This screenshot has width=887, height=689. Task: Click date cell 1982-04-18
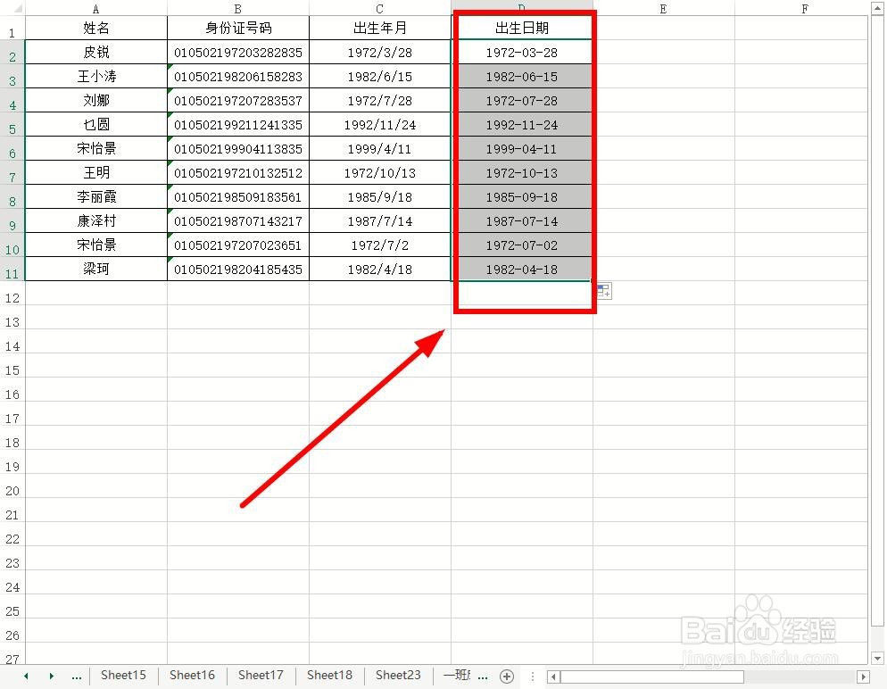click(x=521, y=270)
